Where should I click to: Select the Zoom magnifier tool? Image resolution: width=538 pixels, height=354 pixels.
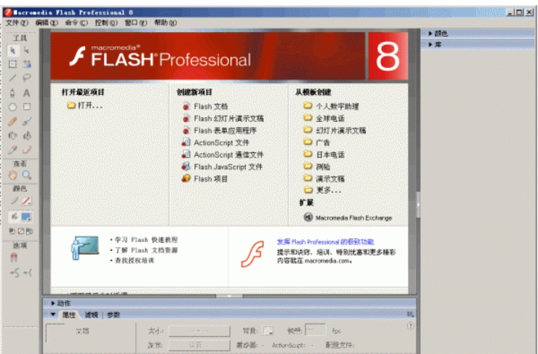point(27,176)
